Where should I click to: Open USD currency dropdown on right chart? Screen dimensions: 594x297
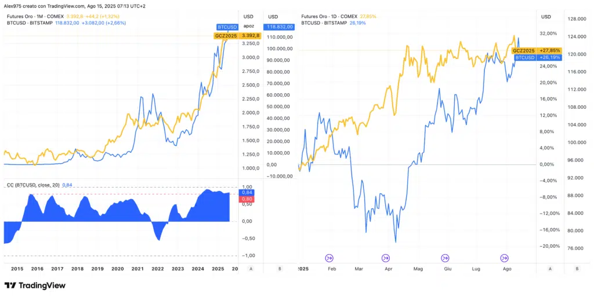coord(545,17)
